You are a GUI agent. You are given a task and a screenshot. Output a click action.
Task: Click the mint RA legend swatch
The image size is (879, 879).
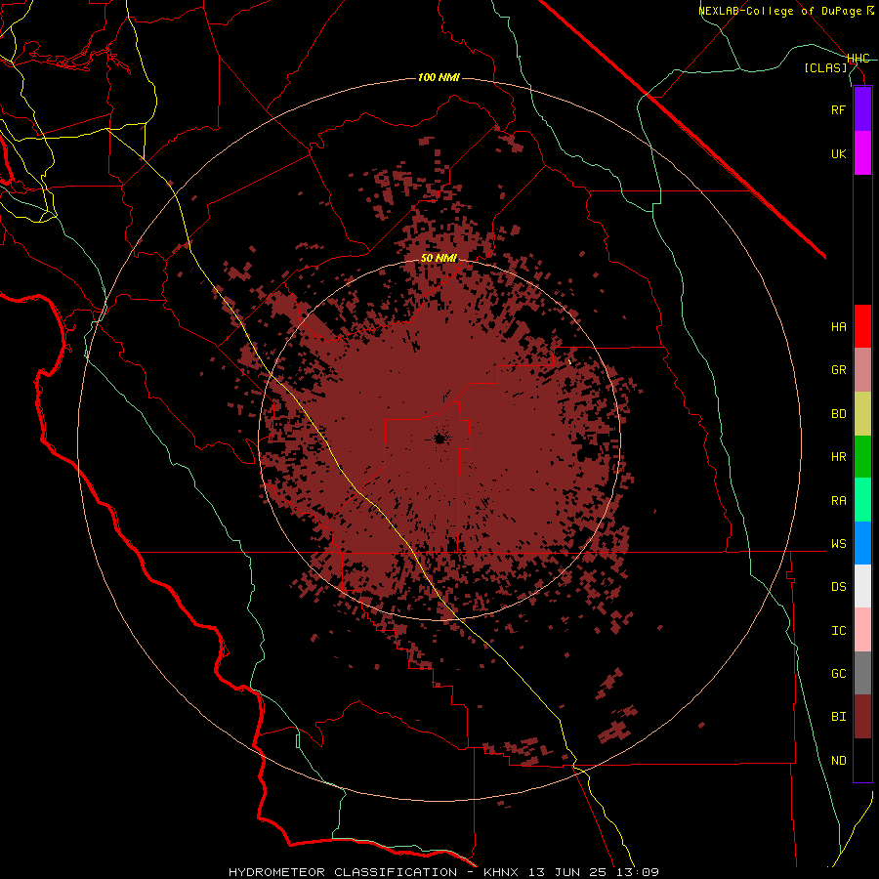coord(862,500)
